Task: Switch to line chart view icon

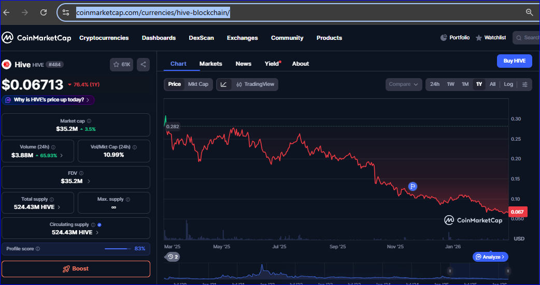Action: [x=224, y=84]
